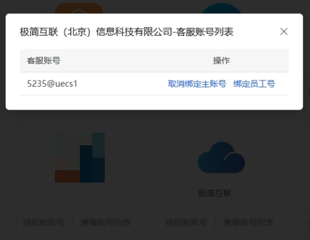Click 绑定员工号 for 5235@uecs1
The width and height of the screenshot is (310, 240).
coord(254,84)
